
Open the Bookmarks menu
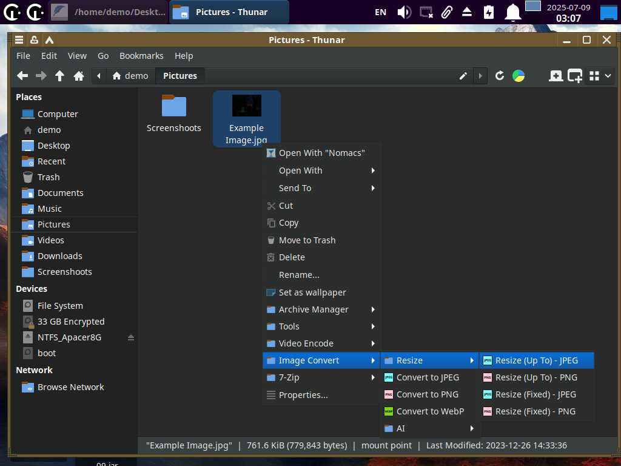point(141,56)
